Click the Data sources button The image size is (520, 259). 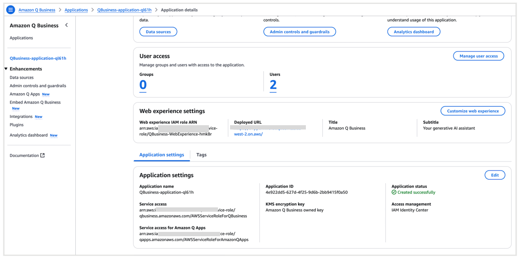[158, 32]
